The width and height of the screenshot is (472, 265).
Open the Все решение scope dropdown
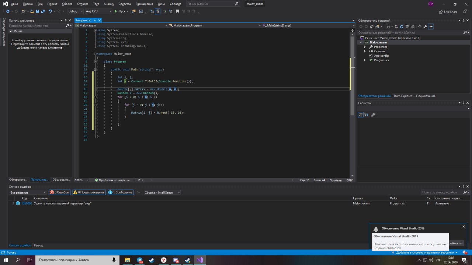pos(28,192)
